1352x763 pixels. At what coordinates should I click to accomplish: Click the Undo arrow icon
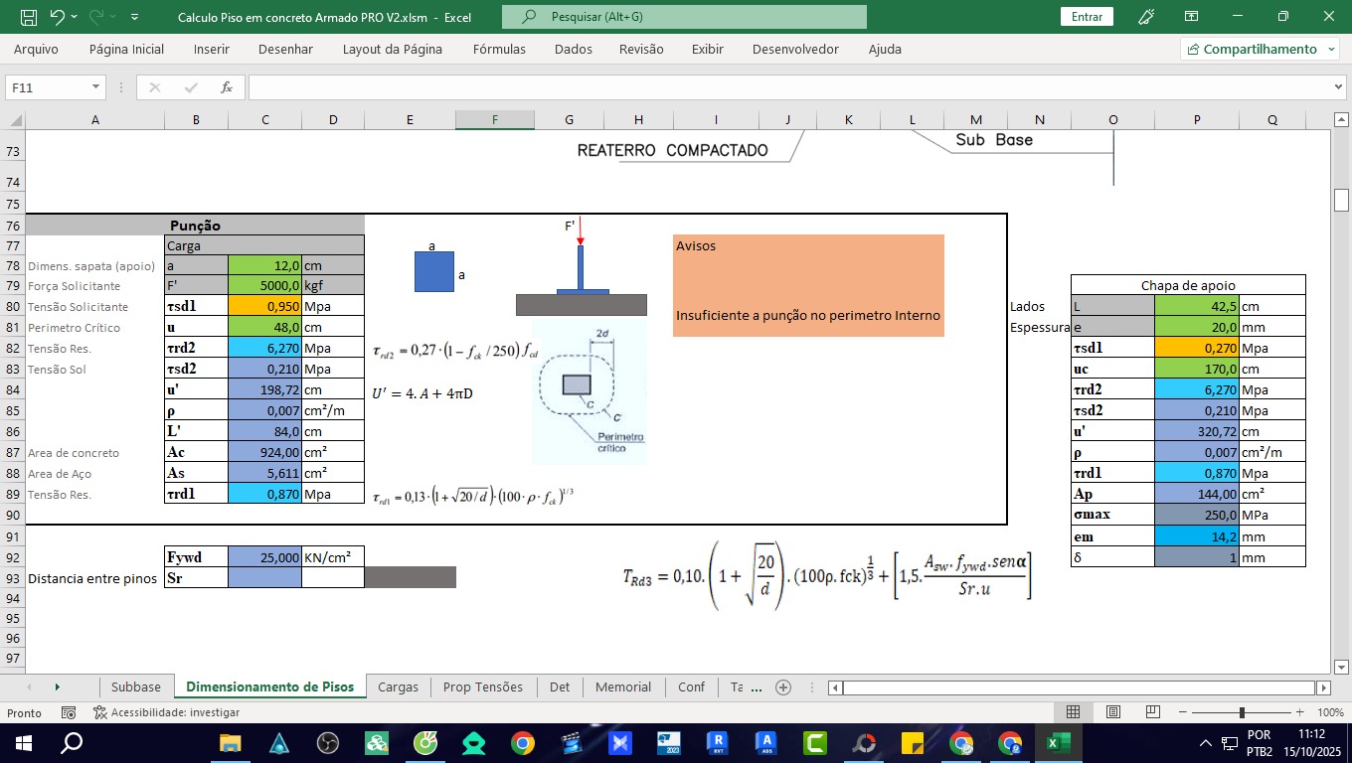click(57, 17)
